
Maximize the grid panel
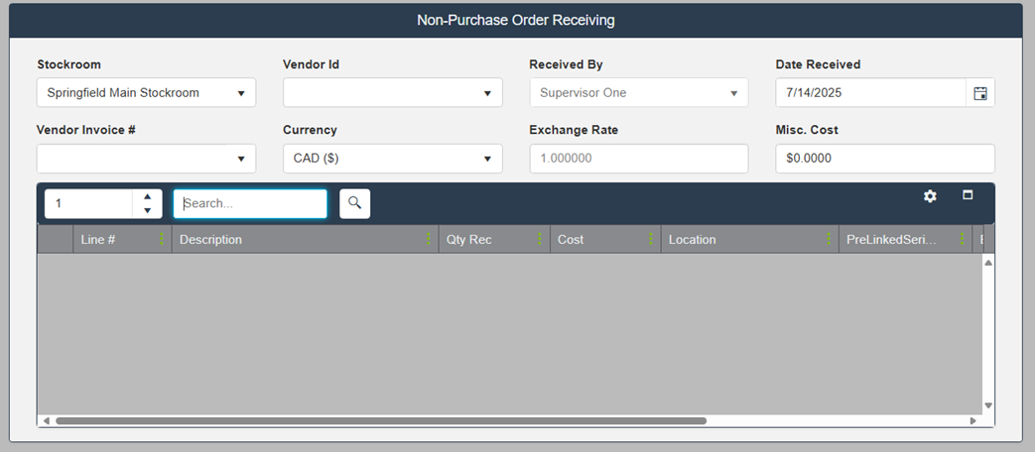968,195
